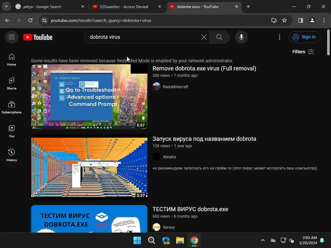331x248 pixels.
Task: Click the network tray icon
Action: (283, 240)
